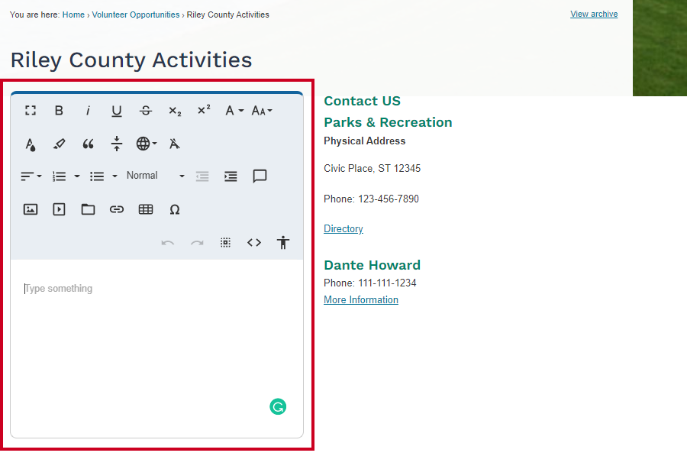Open the text color picker
This screenshot has height=456, width=687.
31,144
